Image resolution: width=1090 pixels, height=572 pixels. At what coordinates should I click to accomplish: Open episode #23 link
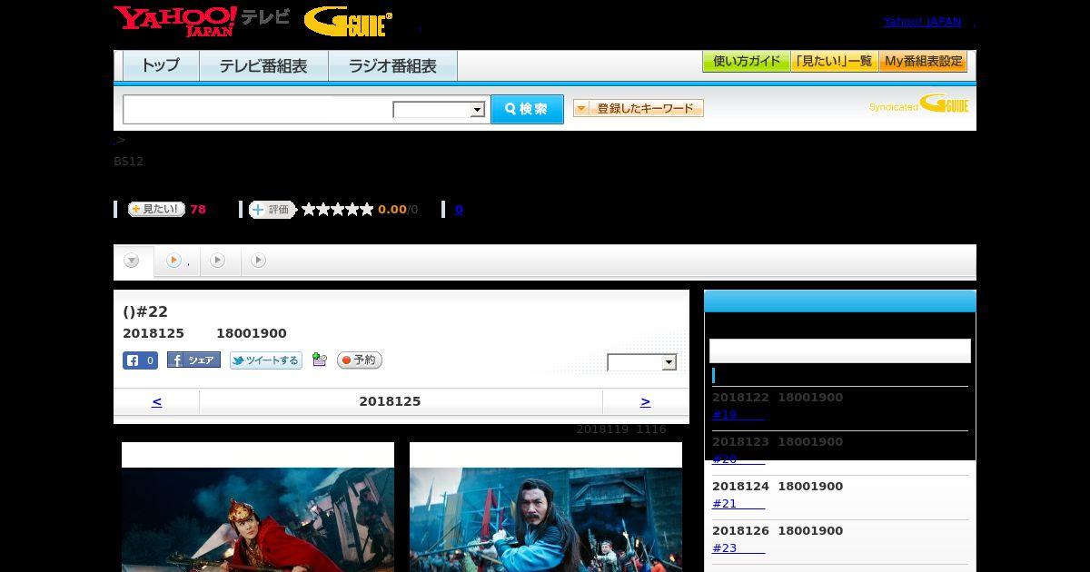point(738,548)
